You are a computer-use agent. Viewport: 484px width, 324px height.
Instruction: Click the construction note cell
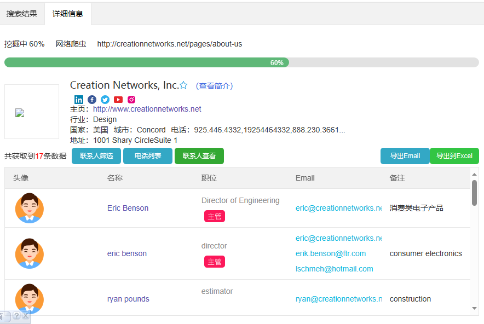(410, 299)
